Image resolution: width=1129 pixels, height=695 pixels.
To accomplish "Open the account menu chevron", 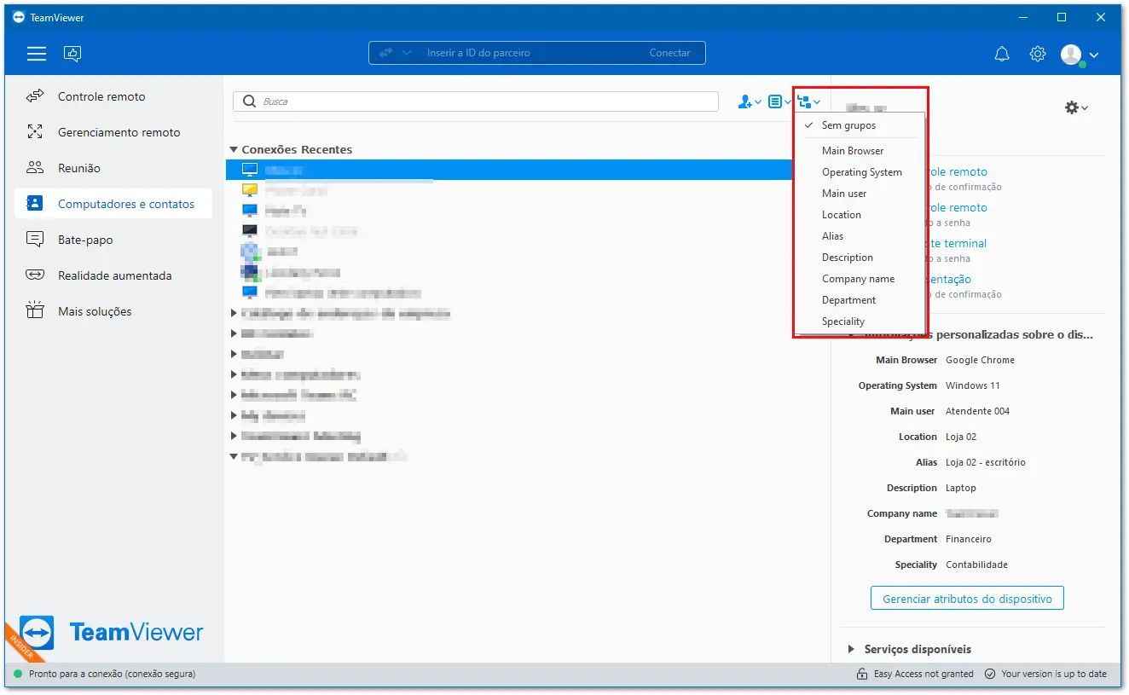I will coord(1094,55).
